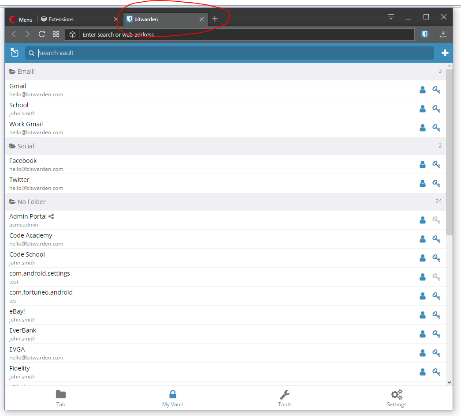461x416 pixels.
Task: Click key icon for EverBank
Action: pyautogui.click(x=436, y=334)
